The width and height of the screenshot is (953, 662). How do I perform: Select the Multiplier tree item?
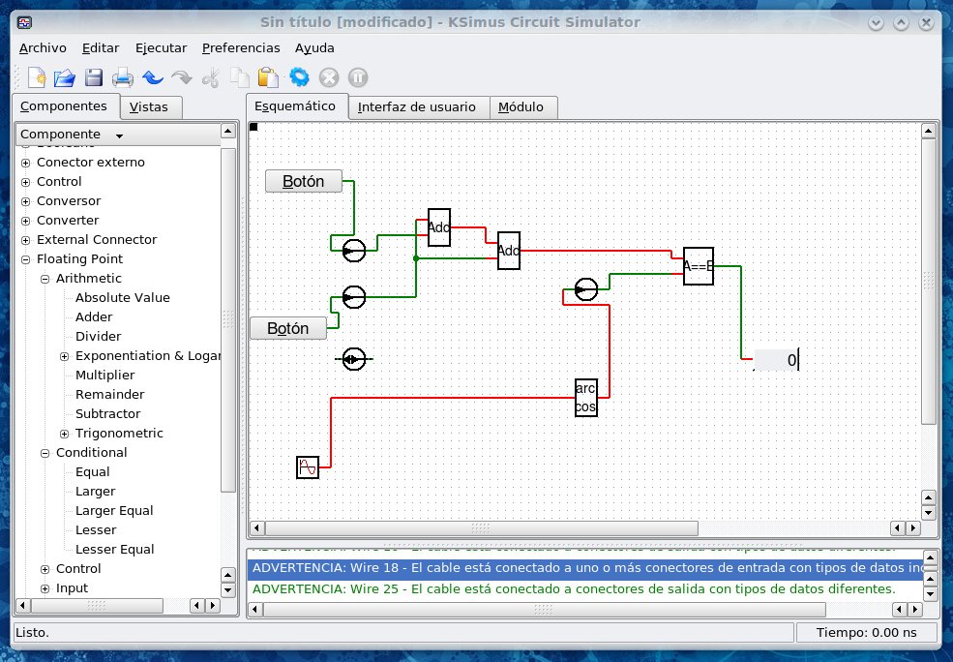click(x=104, y=376)
